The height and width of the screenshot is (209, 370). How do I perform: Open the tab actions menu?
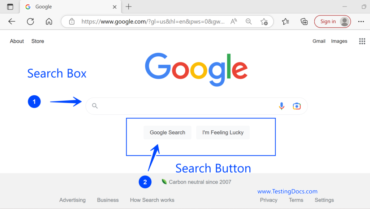(10, 6)
